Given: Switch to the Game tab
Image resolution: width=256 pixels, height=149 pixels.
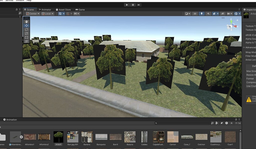Looking at the screenshot, I should click(80, 9).
